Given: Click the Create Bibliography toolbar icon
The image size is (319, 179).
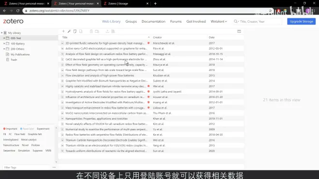Looking at the screenshot, I should (113, 31).
